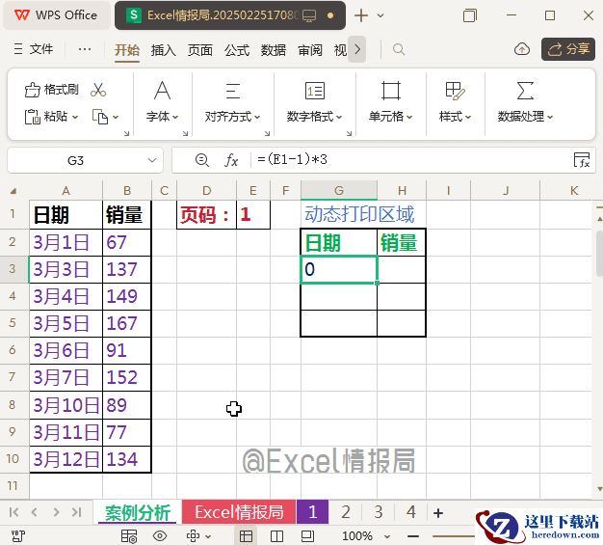
Task: Click the fx insert function icon
Action: tap(231, 160)
